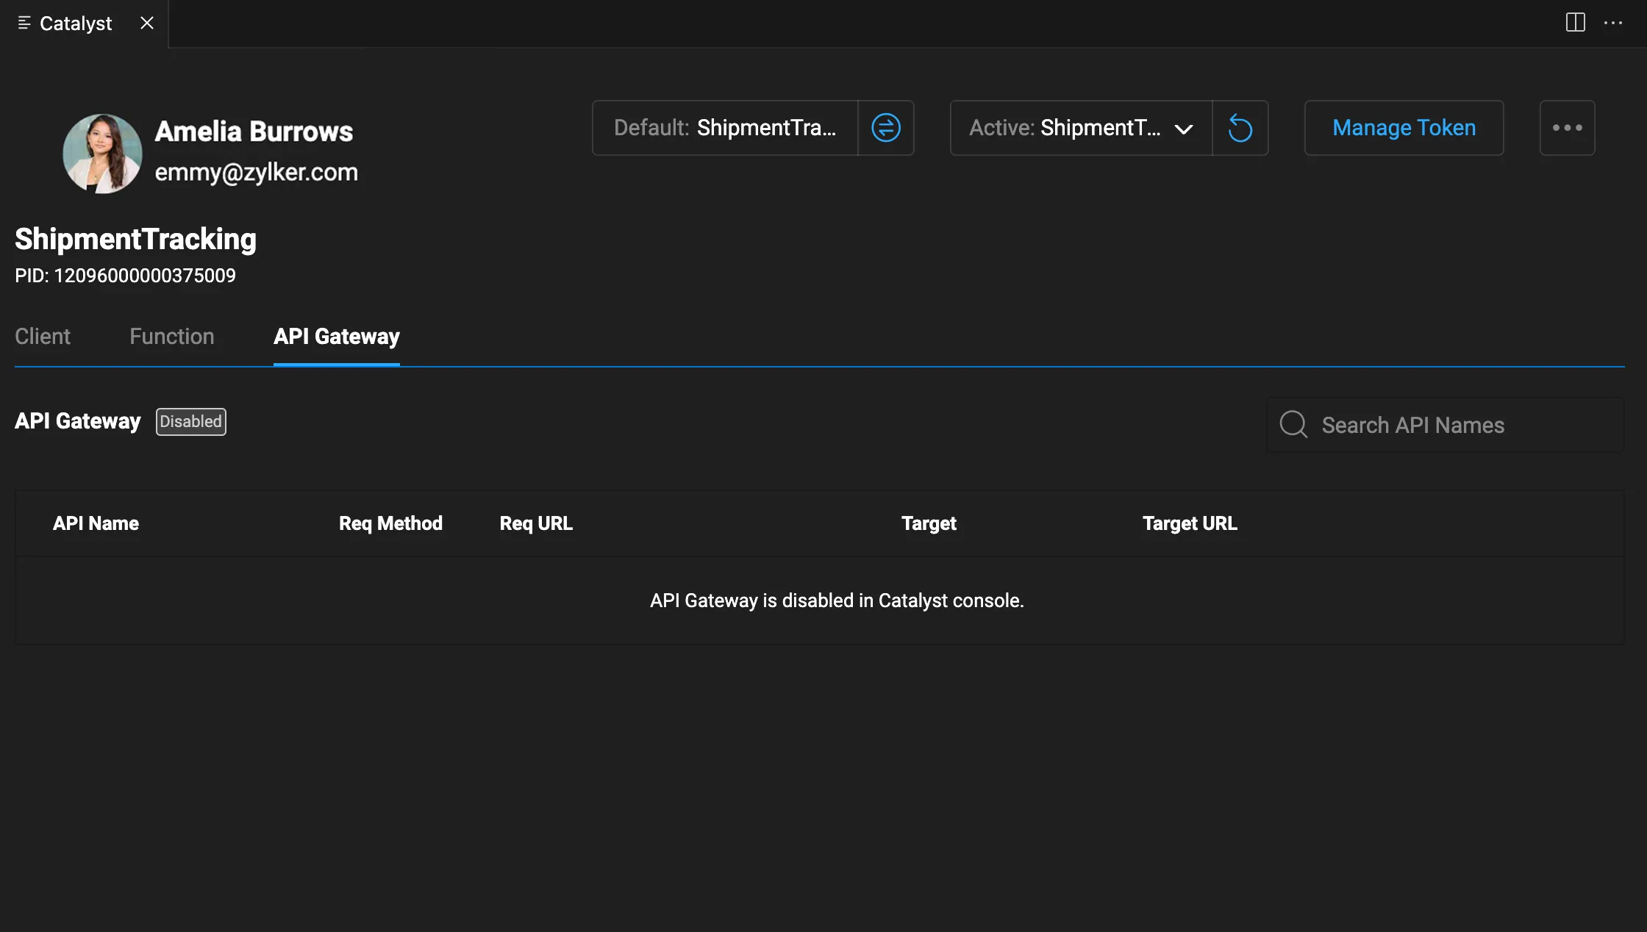Viewport: 1647px width, 932px height.
Task: Click the magnifier icon in the search box
Action: click(x=1293, y=425)
